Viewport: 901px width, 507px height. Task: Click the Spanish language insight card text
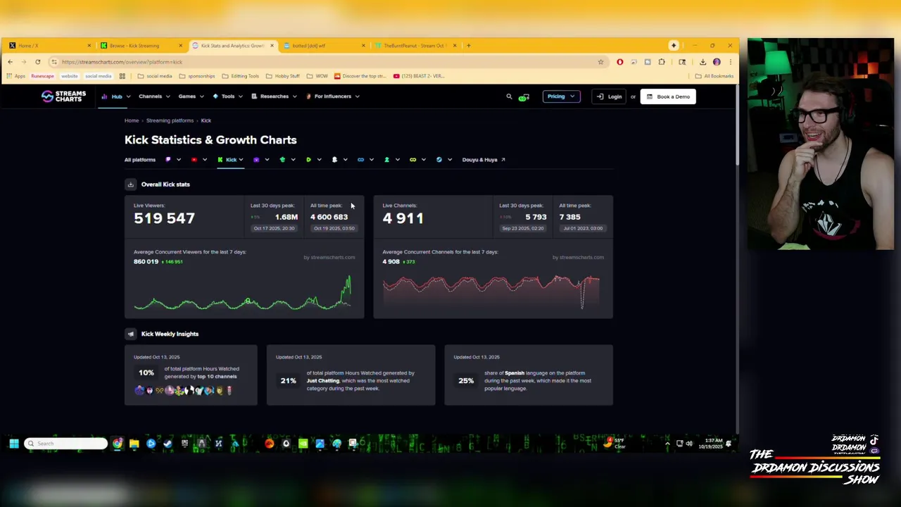tap(538, 381)
